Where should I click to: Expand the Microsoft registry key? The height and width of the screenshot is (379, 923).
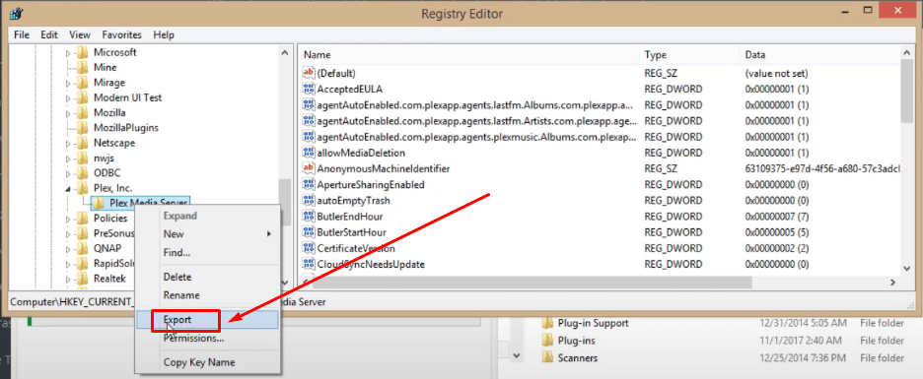(x=68, y=53)
